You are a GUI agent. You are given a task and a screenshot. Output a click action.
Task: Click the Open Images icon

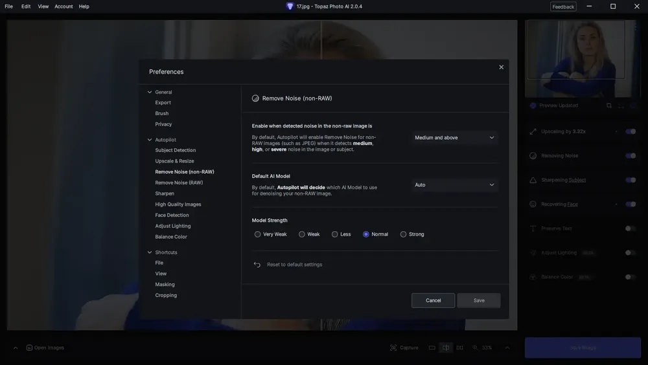[29, 348]
